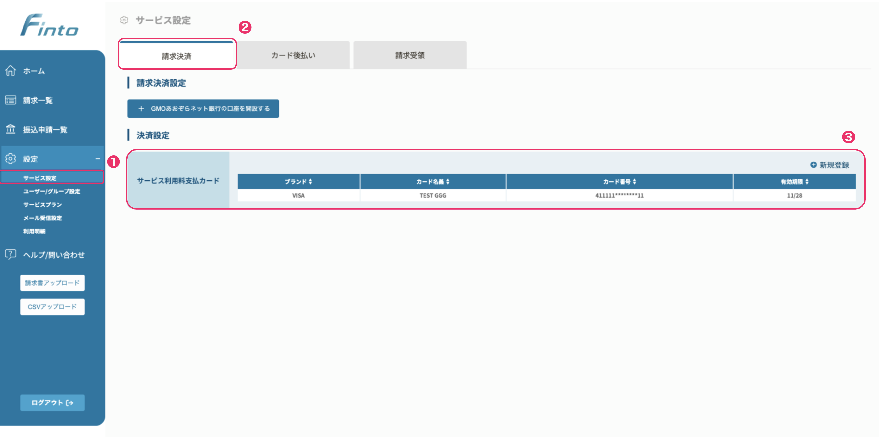Click the bank icon for 振込申請一覧

(x=10, y=129)
